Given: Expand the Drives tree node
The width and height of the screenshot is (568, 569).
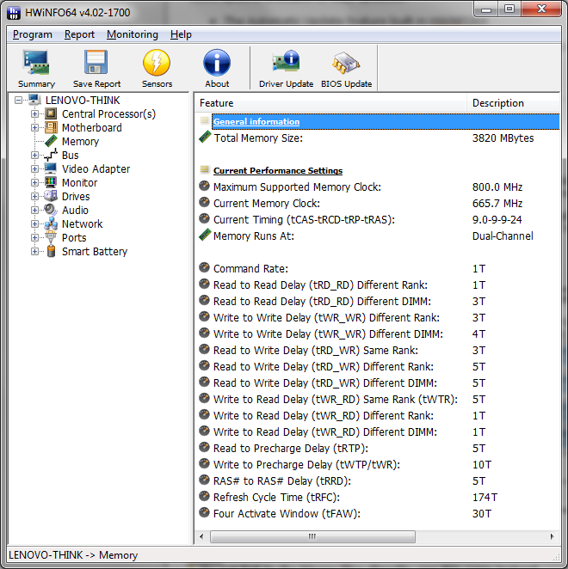Looking at the screenshot, I should tap(35, 197).
